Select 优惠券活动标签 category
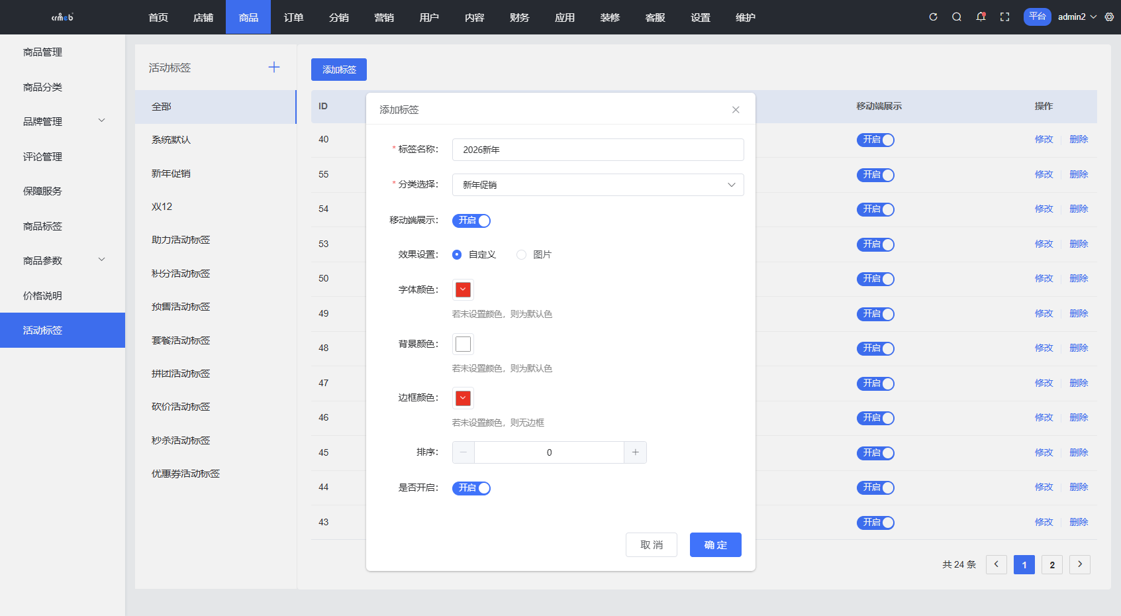The width and height of the screenshot is (1121, 616). pyautogui.click(x=216, y=474)
